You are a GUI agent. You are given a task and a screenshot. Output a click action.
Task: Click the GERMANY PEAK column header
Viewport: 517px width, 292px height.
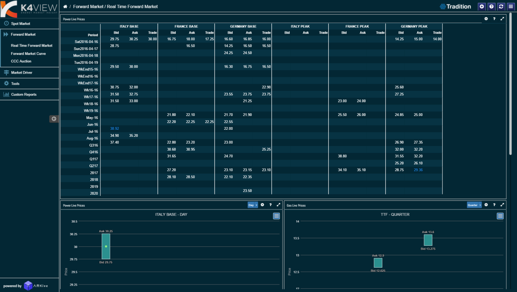414,26
